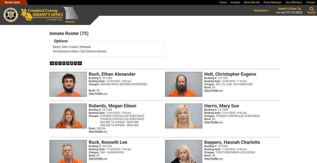Image resolution: width=317 pixels, height=163 pixels.
Task: Open the Home menu item
Action: pyautogui.click(x=223, y=2)
